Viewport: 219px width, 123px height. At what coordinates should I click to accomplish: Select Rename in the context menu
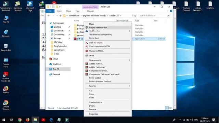(108, 109)
